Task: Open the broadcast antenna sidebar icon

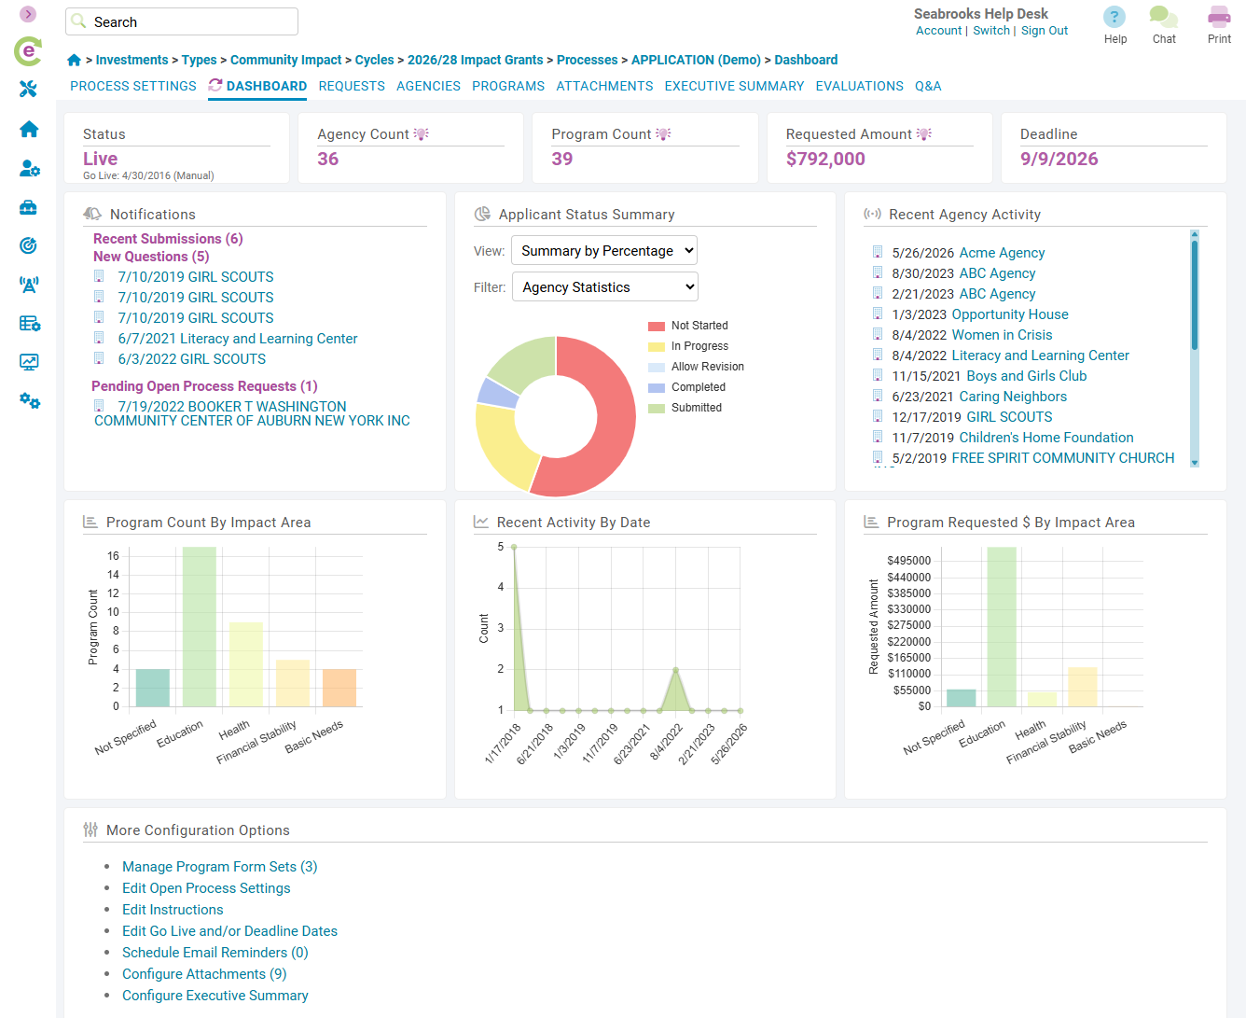Action: coord(29,285)
